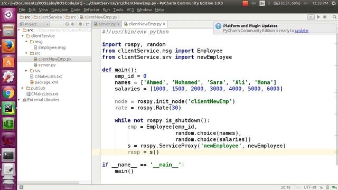Select Employee.msg in project tree

click(x=50, y=47)
